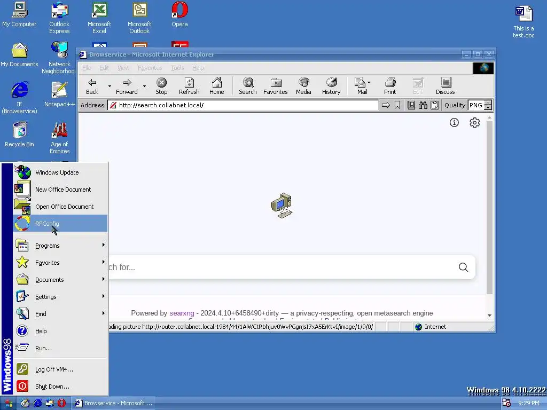Stop the page from loading

(161, 86)
